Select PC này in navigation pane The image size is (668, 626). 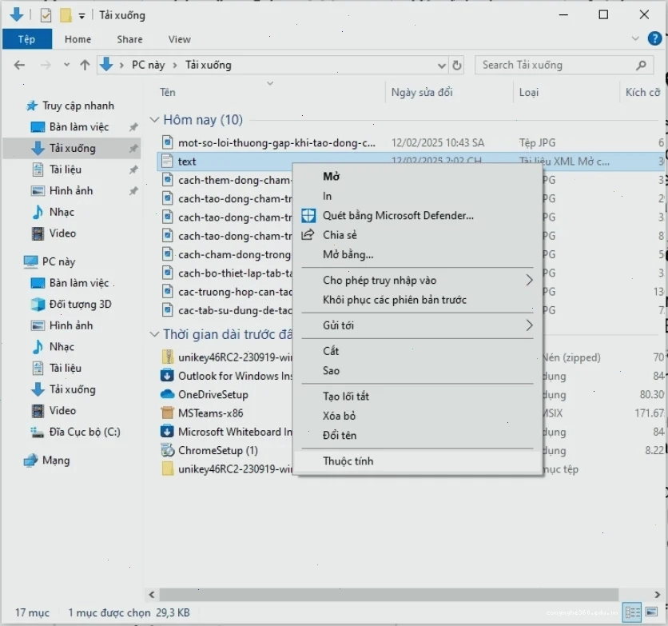click(58, 261)
